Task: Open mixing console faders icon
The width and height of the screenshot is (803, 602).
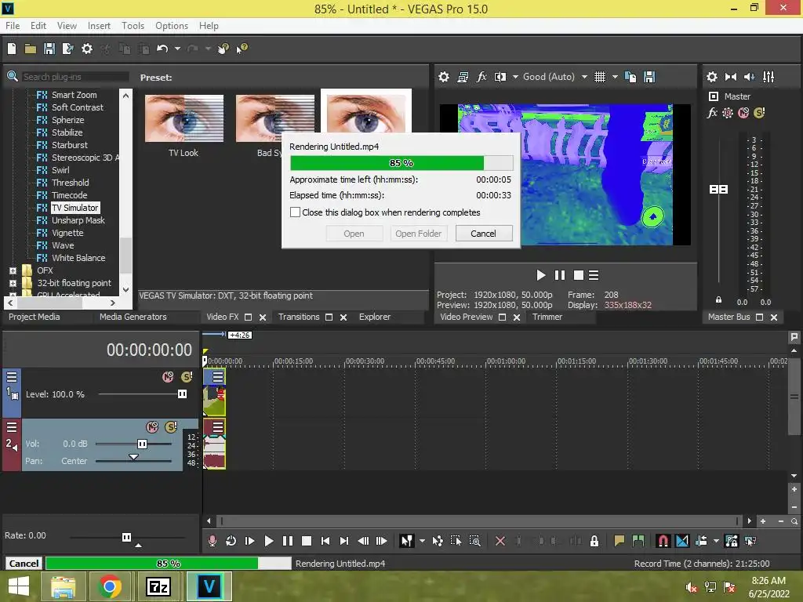Action: pyautogui.click(x=768, y=77)
